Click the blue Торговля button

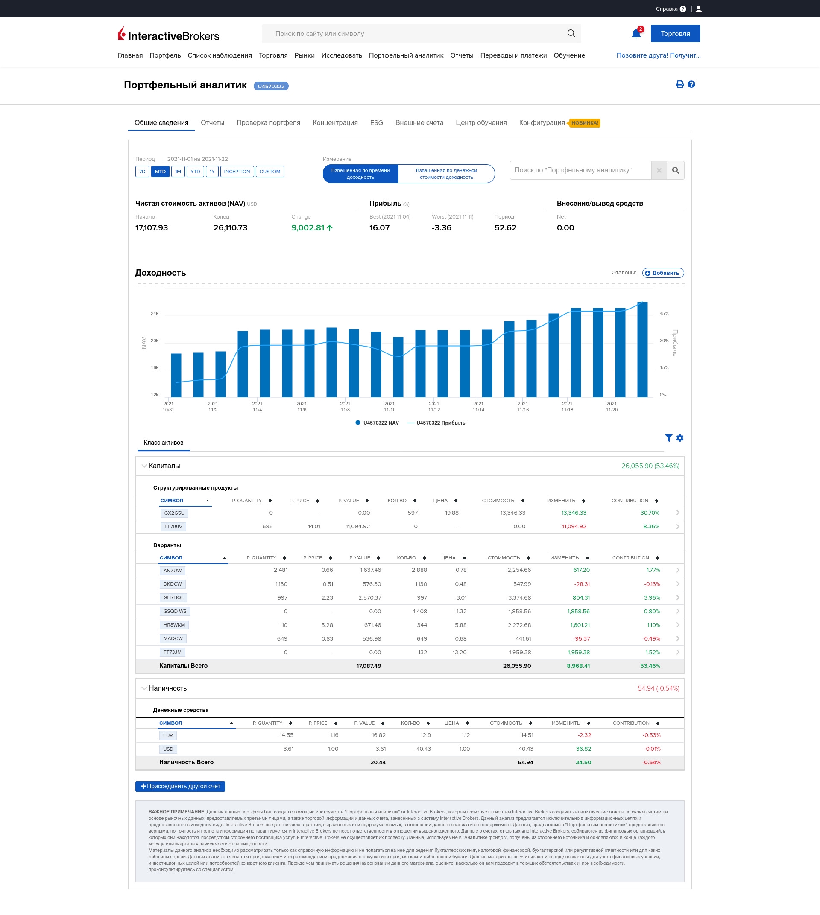[x=675, y=34]
